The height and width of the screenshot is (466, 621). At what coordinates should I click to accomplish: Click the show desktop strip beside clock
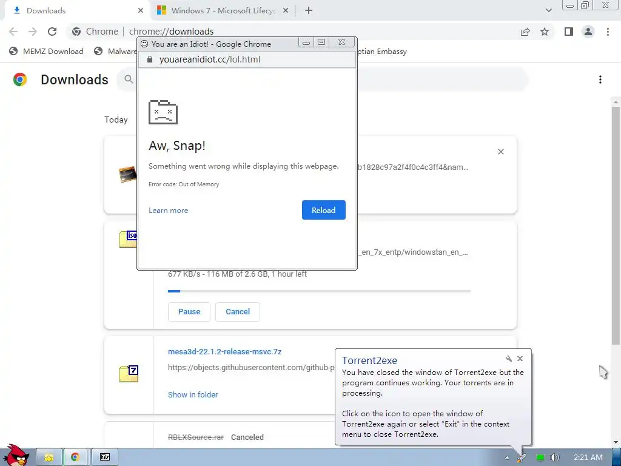(616, 458)
